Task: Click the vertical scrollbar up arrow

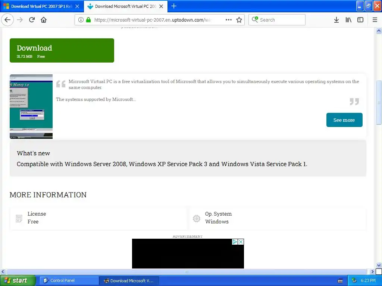Action: [379, 31]
